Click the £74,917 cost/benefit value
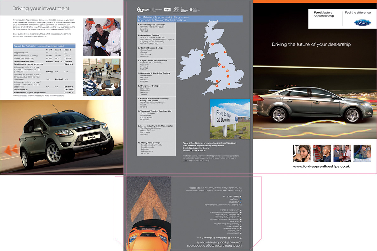The height and width of the screenshot is (251, 377). (x=68, y=93)
